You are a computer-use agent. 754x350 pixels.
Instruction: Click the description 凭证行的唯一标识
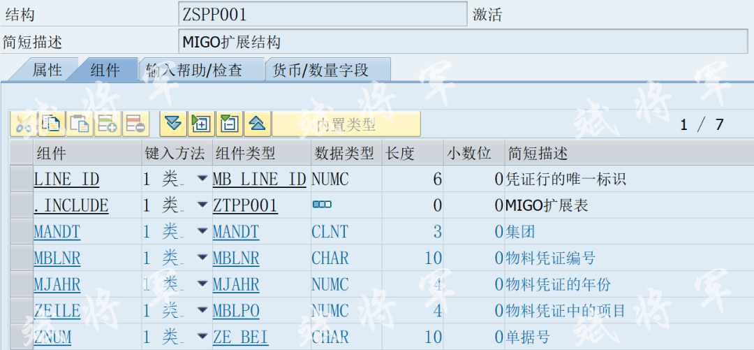click(565, 180)
